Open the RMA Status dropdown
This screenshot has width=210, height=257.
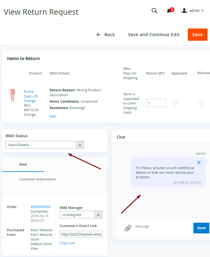pyautogui.click(x=45, y=145)
